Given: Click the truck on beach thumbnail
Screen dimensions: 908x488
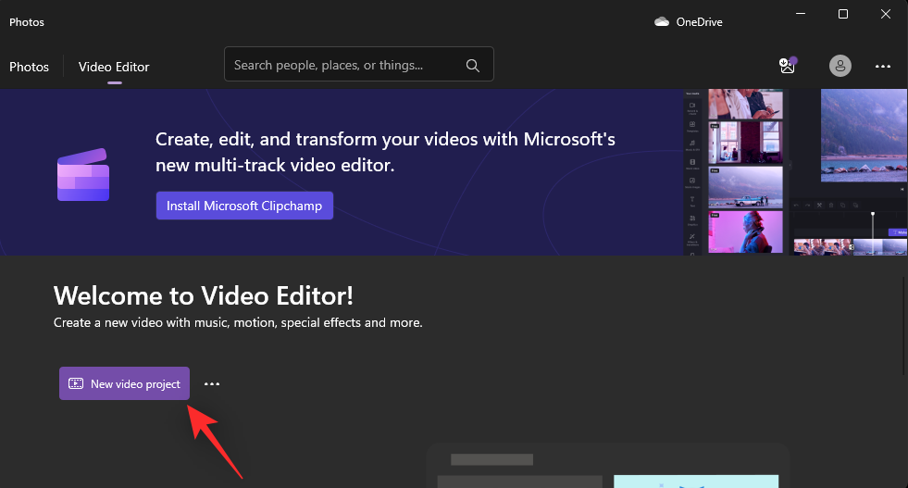Looking at the screenshot, I should (x=745, y=187).
